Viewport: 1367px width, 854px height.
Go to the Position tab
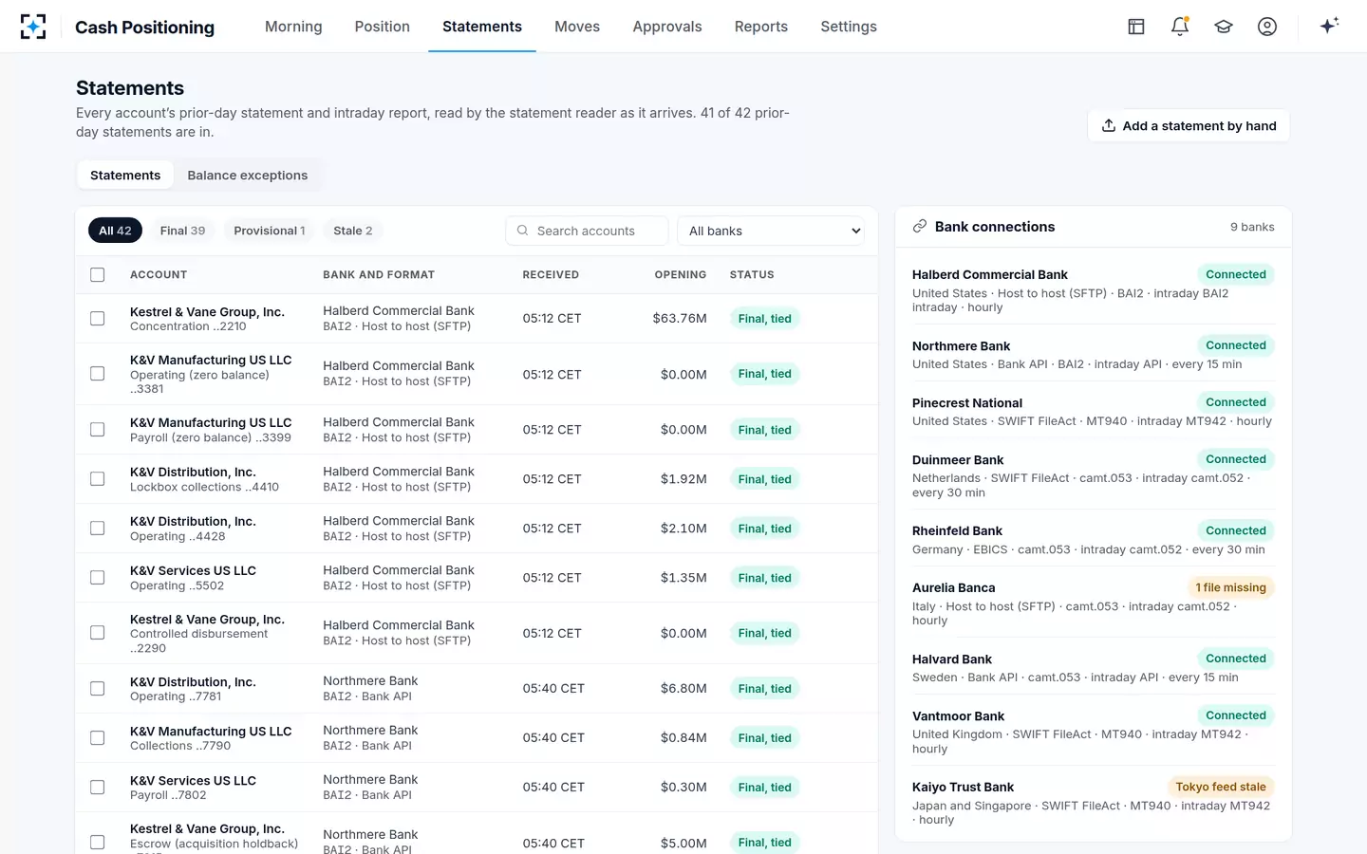(383, 27)
